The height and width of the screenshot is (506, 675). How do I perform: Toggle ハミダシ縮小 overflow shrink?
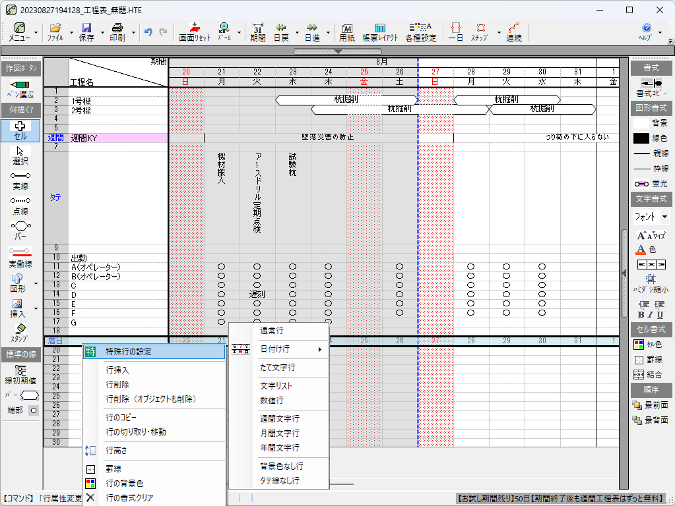click(651, 284)
